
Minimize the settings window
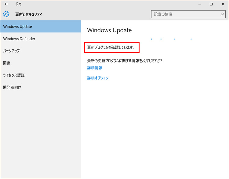pyautogui.click(x=200, y=4)
